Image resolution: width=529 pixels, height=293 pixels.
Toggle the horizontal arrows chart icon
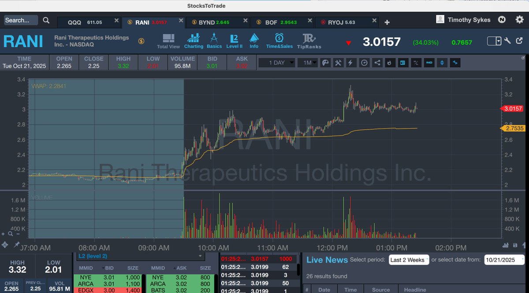click(454, 63)
